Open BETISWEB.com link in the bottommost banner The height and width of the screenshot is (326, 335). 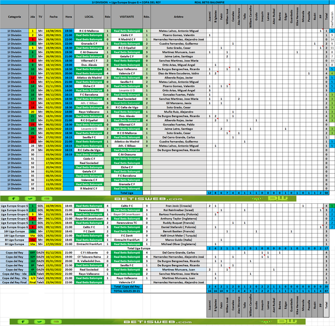tap(157, 322)
